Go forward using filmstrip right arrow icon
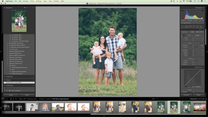208x117 pixels. (x=16, y=99)
